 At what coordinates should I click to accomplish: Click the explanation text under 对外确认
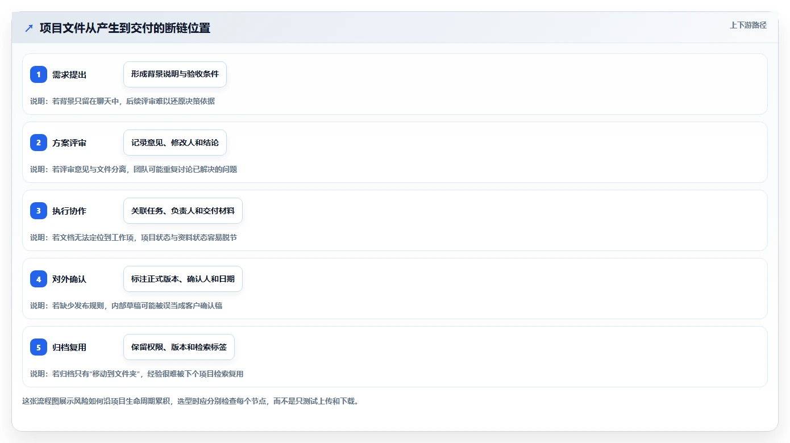tap(126, 306)
